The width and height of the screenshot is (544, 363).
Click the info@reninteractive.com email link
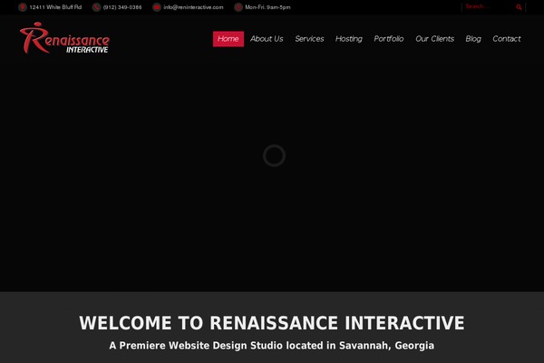pyautogui.click(x=193, y=7)
